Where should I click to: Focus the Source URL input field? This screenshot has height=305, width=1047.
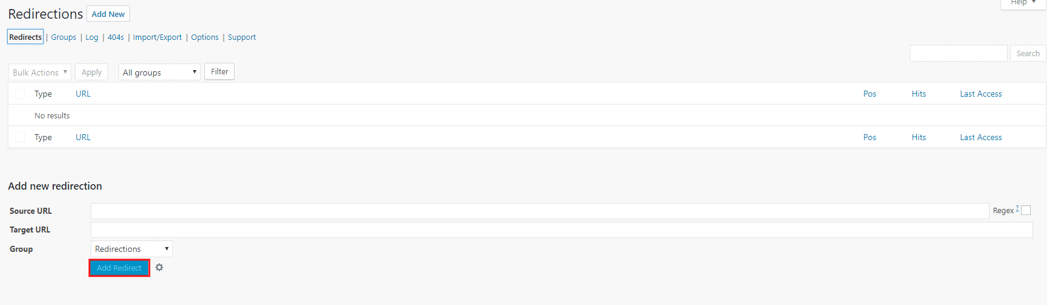click(x=539, y=211)
